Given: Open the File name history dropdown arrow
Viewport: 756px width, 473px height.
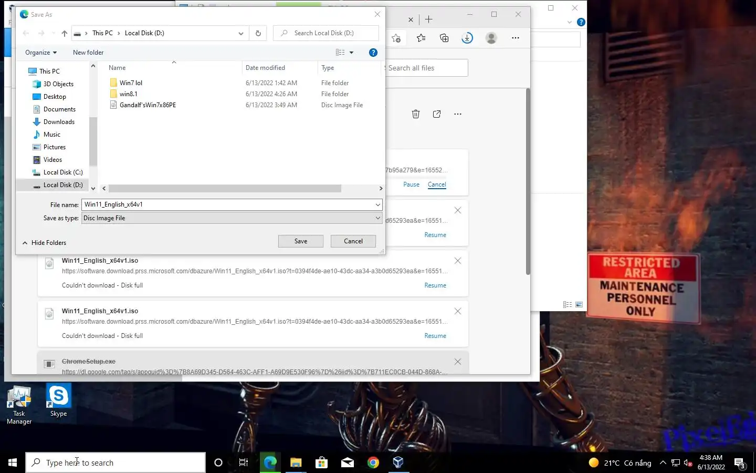Looking at the screenshot, I should click(x=377, y=204).
